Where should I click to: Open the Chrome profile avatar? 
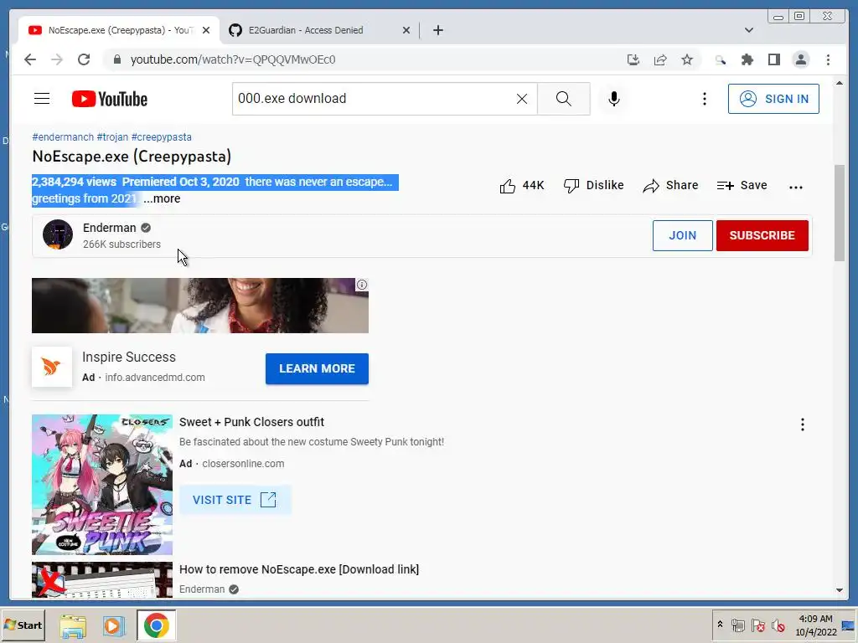(x=800, y=59)
